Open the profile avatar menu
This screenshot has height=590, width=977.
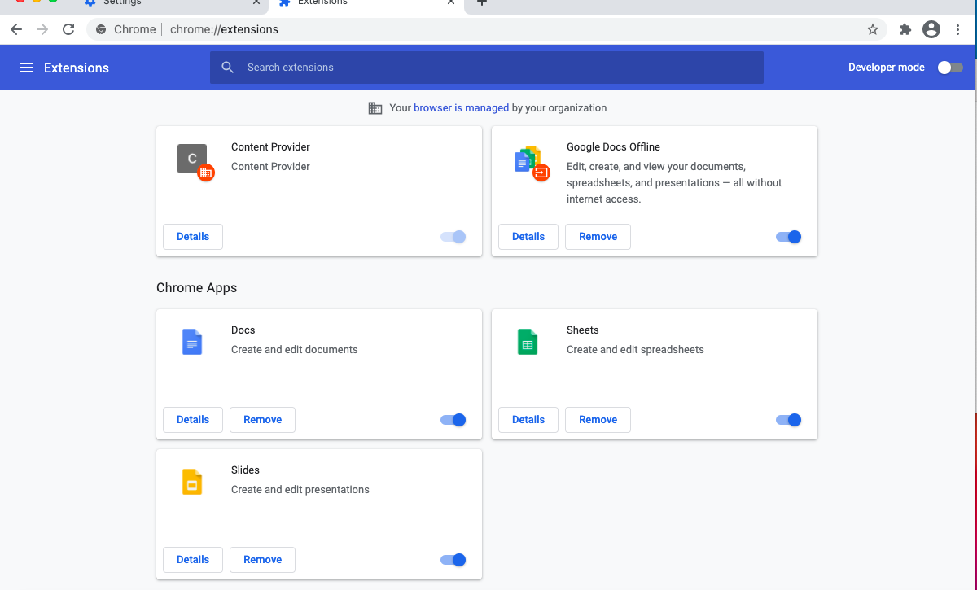click(x=931, y=29)
